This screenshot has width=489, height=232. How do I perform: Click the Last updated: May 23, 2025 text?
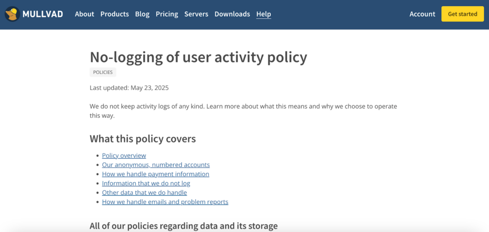click(129, 88)
